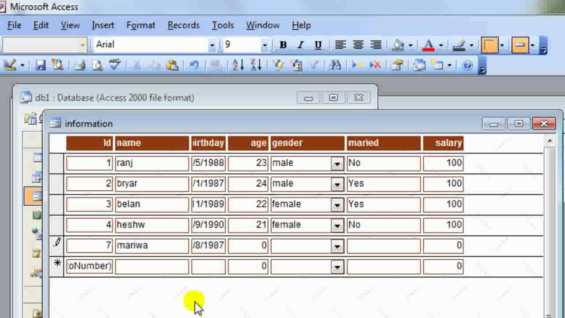Open gender dropdown for ranj
The width and height of the screenshot is (565, 318).
click(337, 163)
